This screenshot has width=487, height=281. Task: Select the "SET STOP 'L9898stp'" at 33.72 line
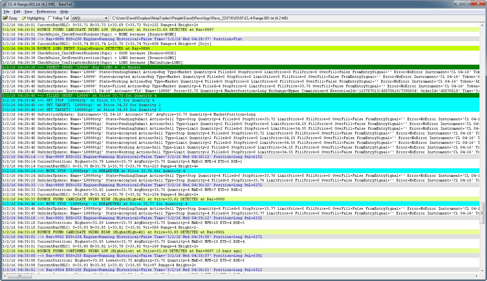[x=241, y=100]
